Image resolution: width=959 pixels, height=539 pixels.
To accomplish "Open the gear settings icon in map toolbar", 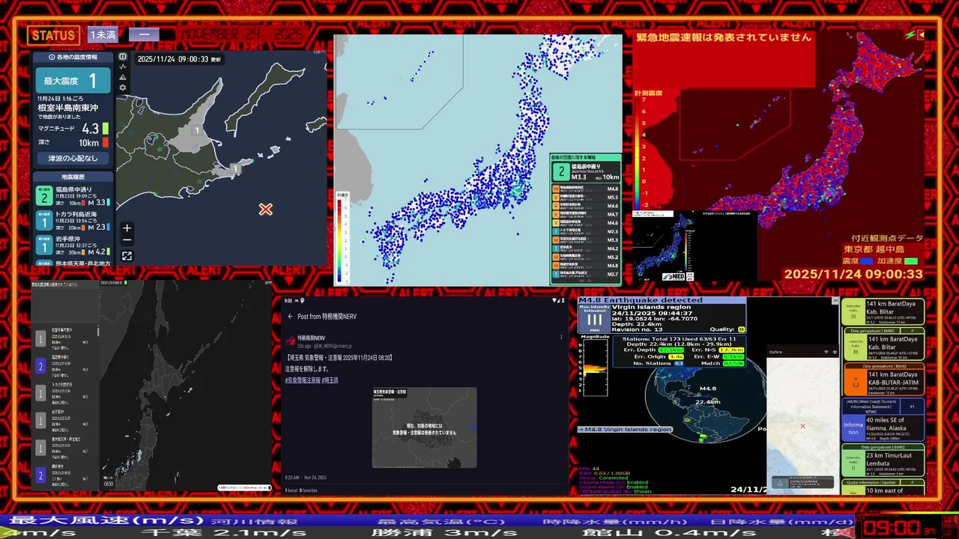I will (123, 88).
